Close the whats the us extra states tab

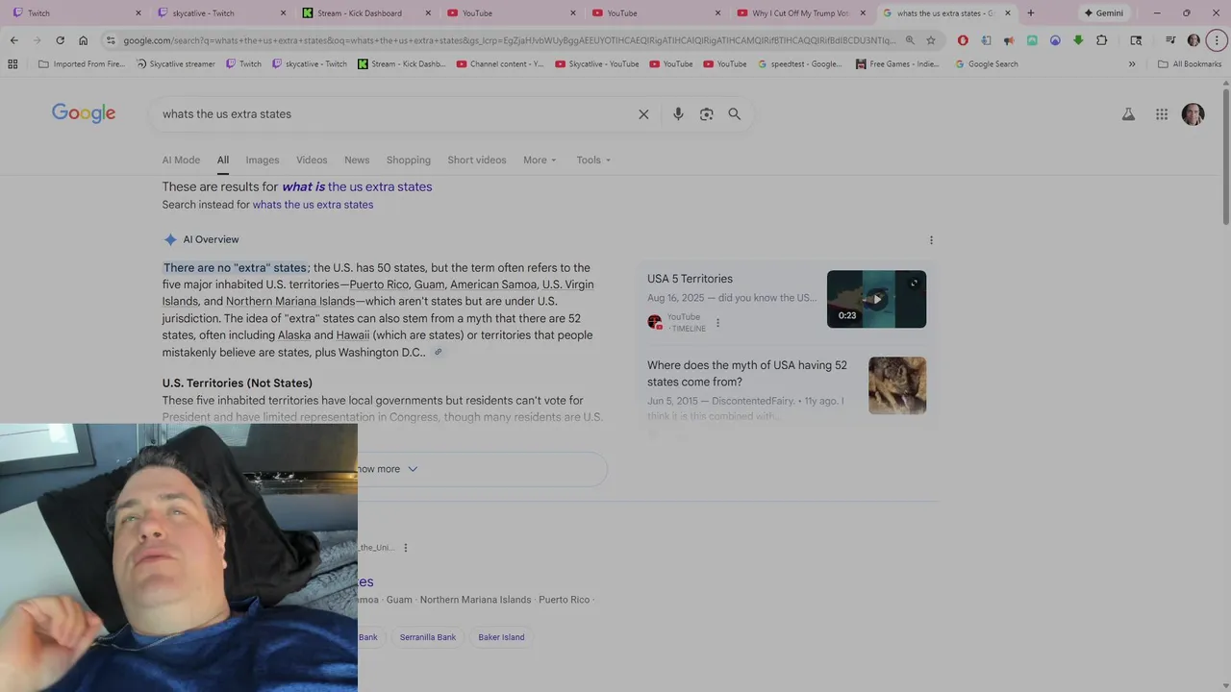pyautogui.click(x=1008, y=13)
